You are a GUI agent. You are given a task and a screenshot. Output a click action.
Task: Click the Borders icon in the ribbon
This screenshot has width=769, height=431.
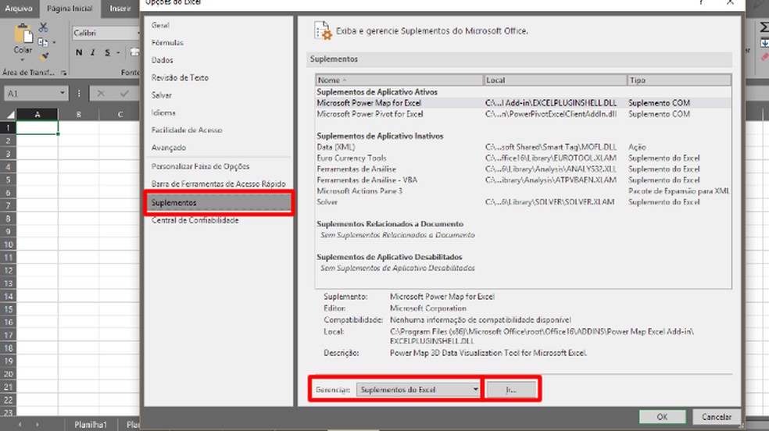[134, 52]
